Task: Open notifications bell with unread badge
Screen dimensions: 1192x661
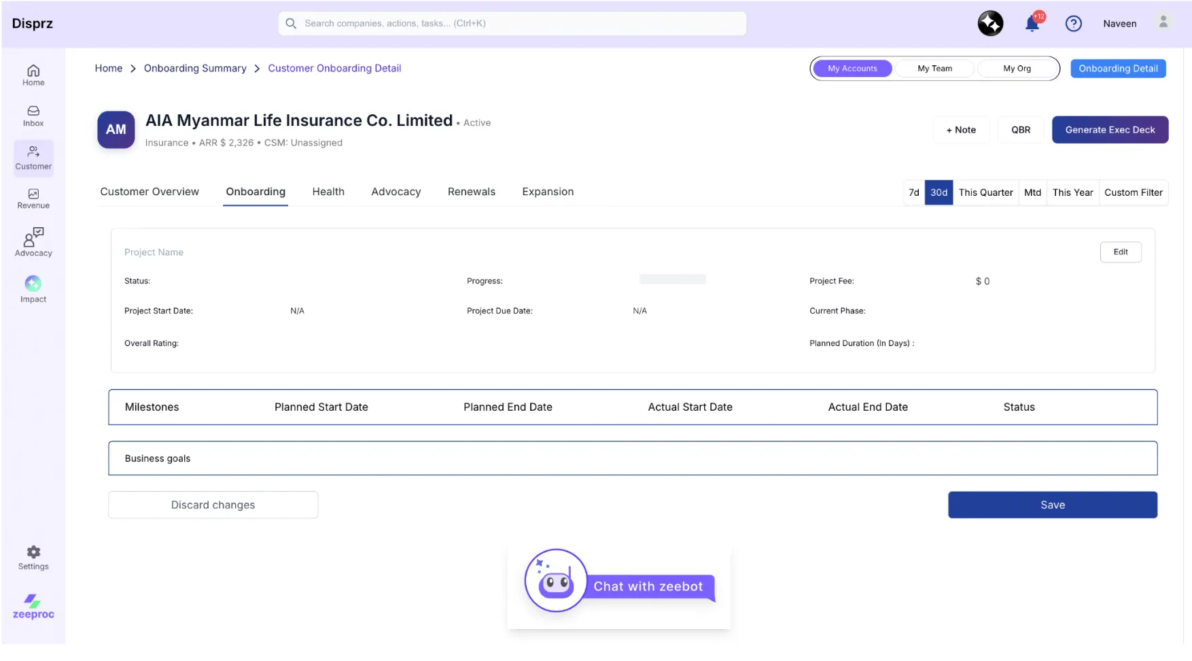Action: pyautogui.click(x=1032, y=22)
